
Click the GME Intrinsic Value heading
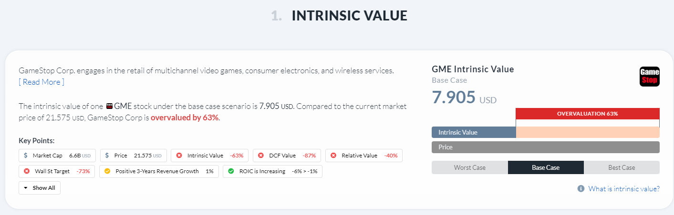point(473,69)
